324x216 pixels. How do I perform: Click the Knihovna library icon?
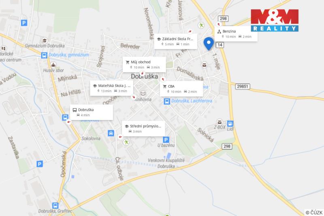[x=143, y=94]
